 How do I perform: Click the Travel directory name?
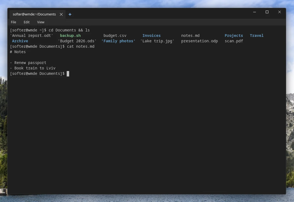pyautogui.click(x=256, y=36)
